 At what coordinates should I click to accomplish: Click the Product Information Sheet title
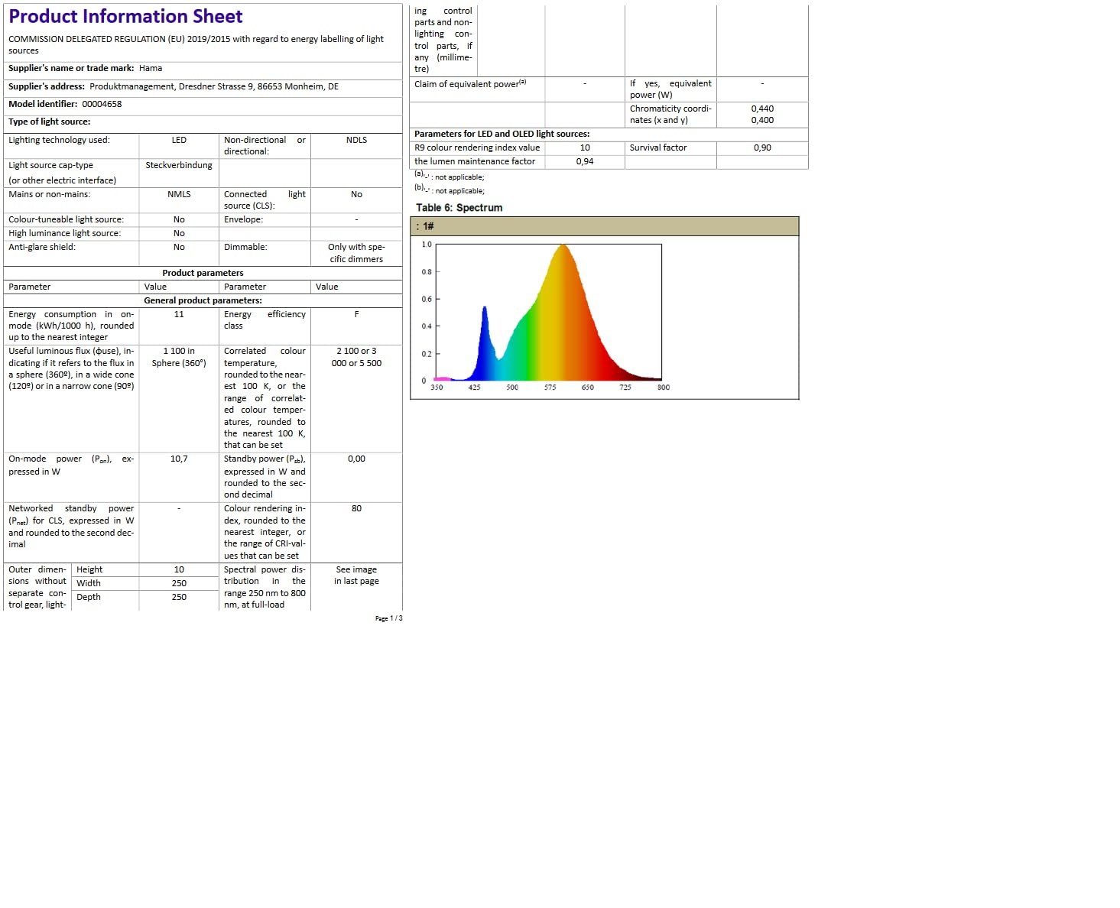(x=125, y=17)
